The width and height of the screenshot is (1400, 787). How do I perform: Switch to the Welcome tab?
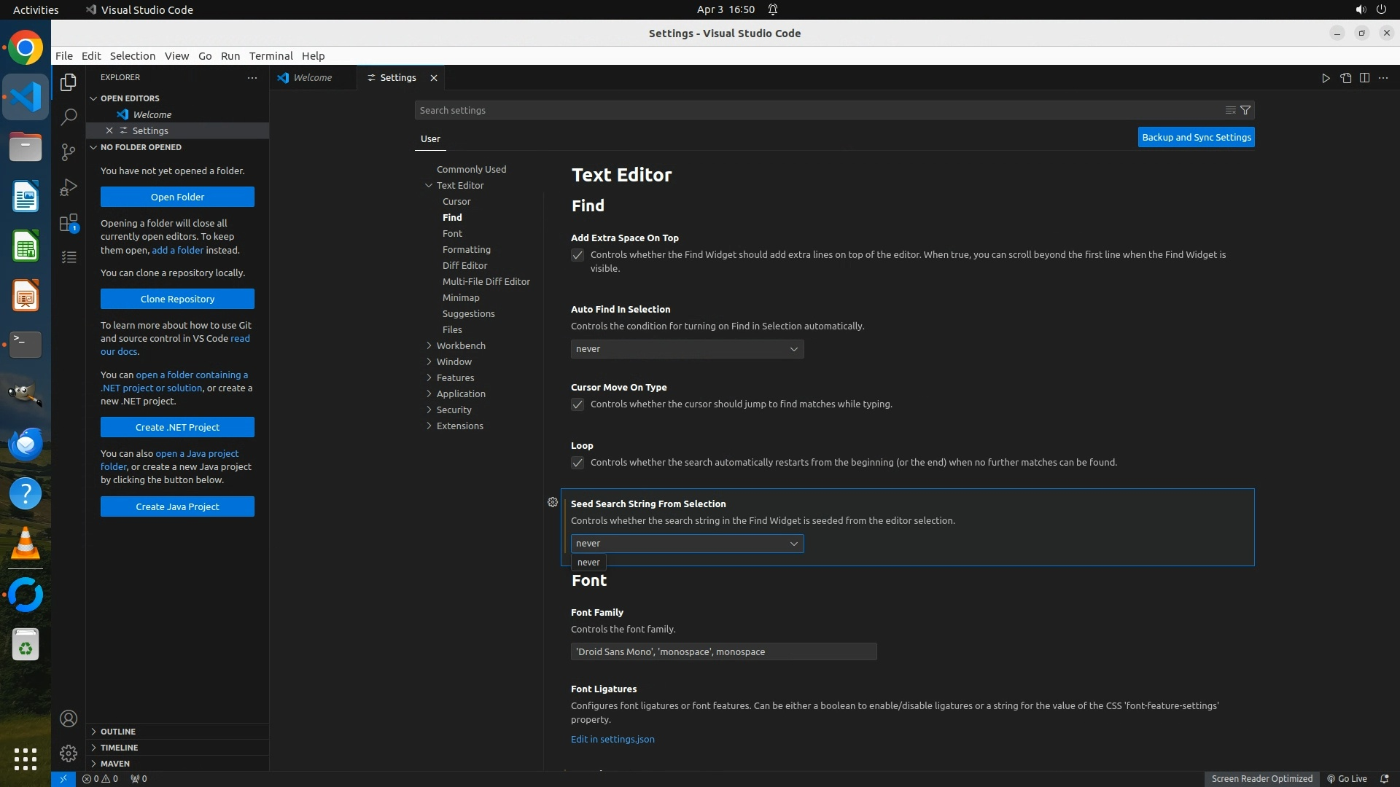(x=312, y=78)
